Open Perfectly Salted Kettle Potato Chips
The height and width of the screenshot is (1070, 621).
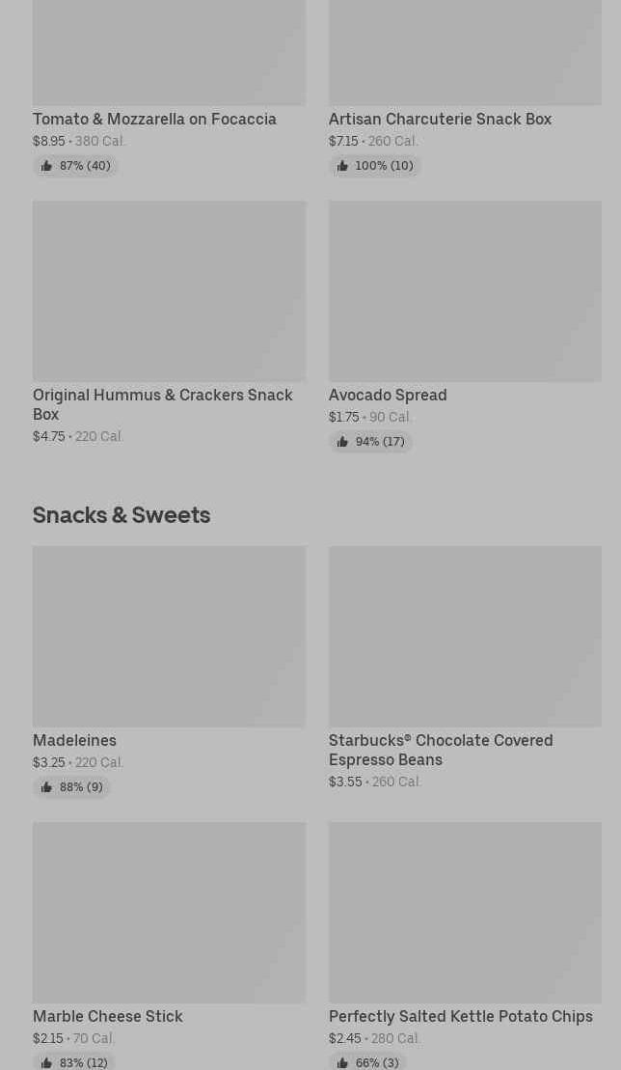(x=460, y=1017)
